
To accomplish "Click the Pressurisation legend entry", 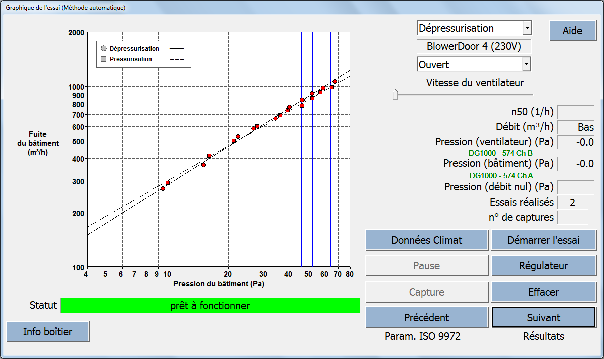I will (x=143, y=59).
